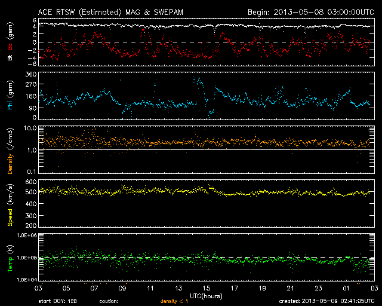
Task: Select the 09 hour tick mark
Action: tap(122, 288)
